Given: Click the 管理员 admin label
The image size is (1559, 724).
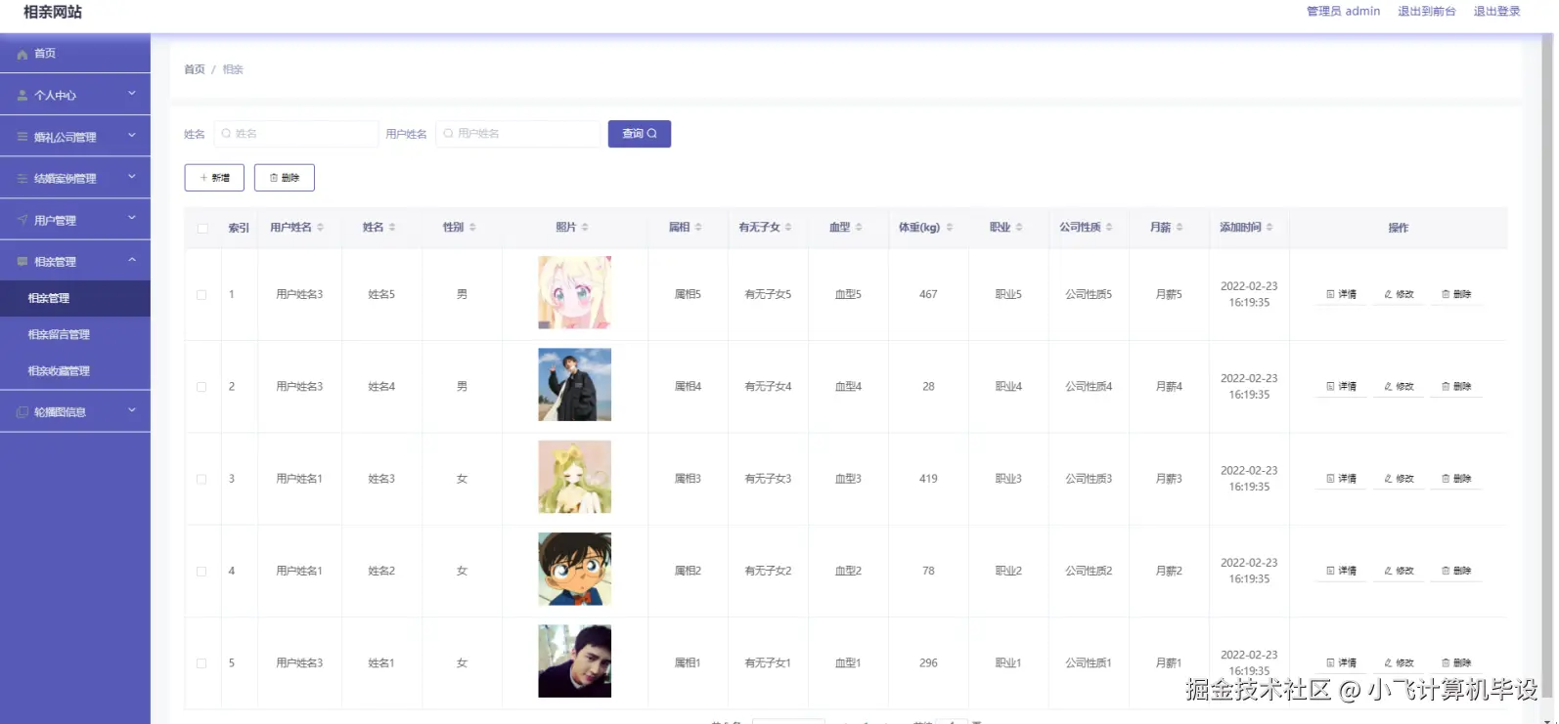Looking at the screenshot, I should click(1343, 12).
